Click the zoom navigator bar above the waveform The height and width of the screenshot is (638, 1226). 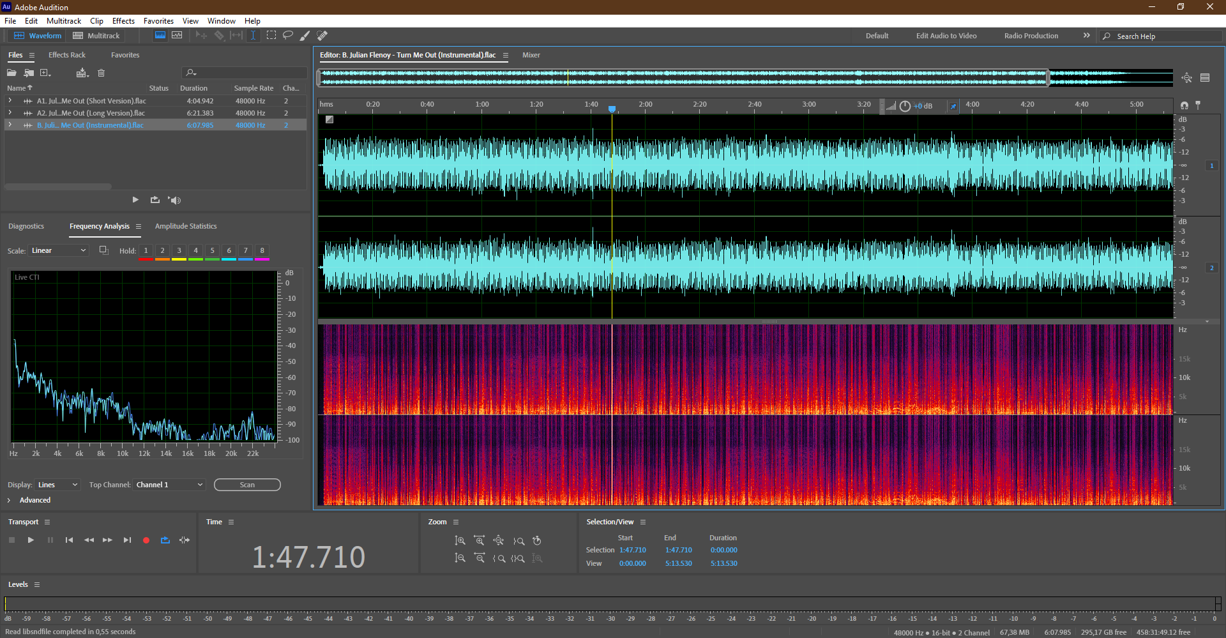(683, 78)
